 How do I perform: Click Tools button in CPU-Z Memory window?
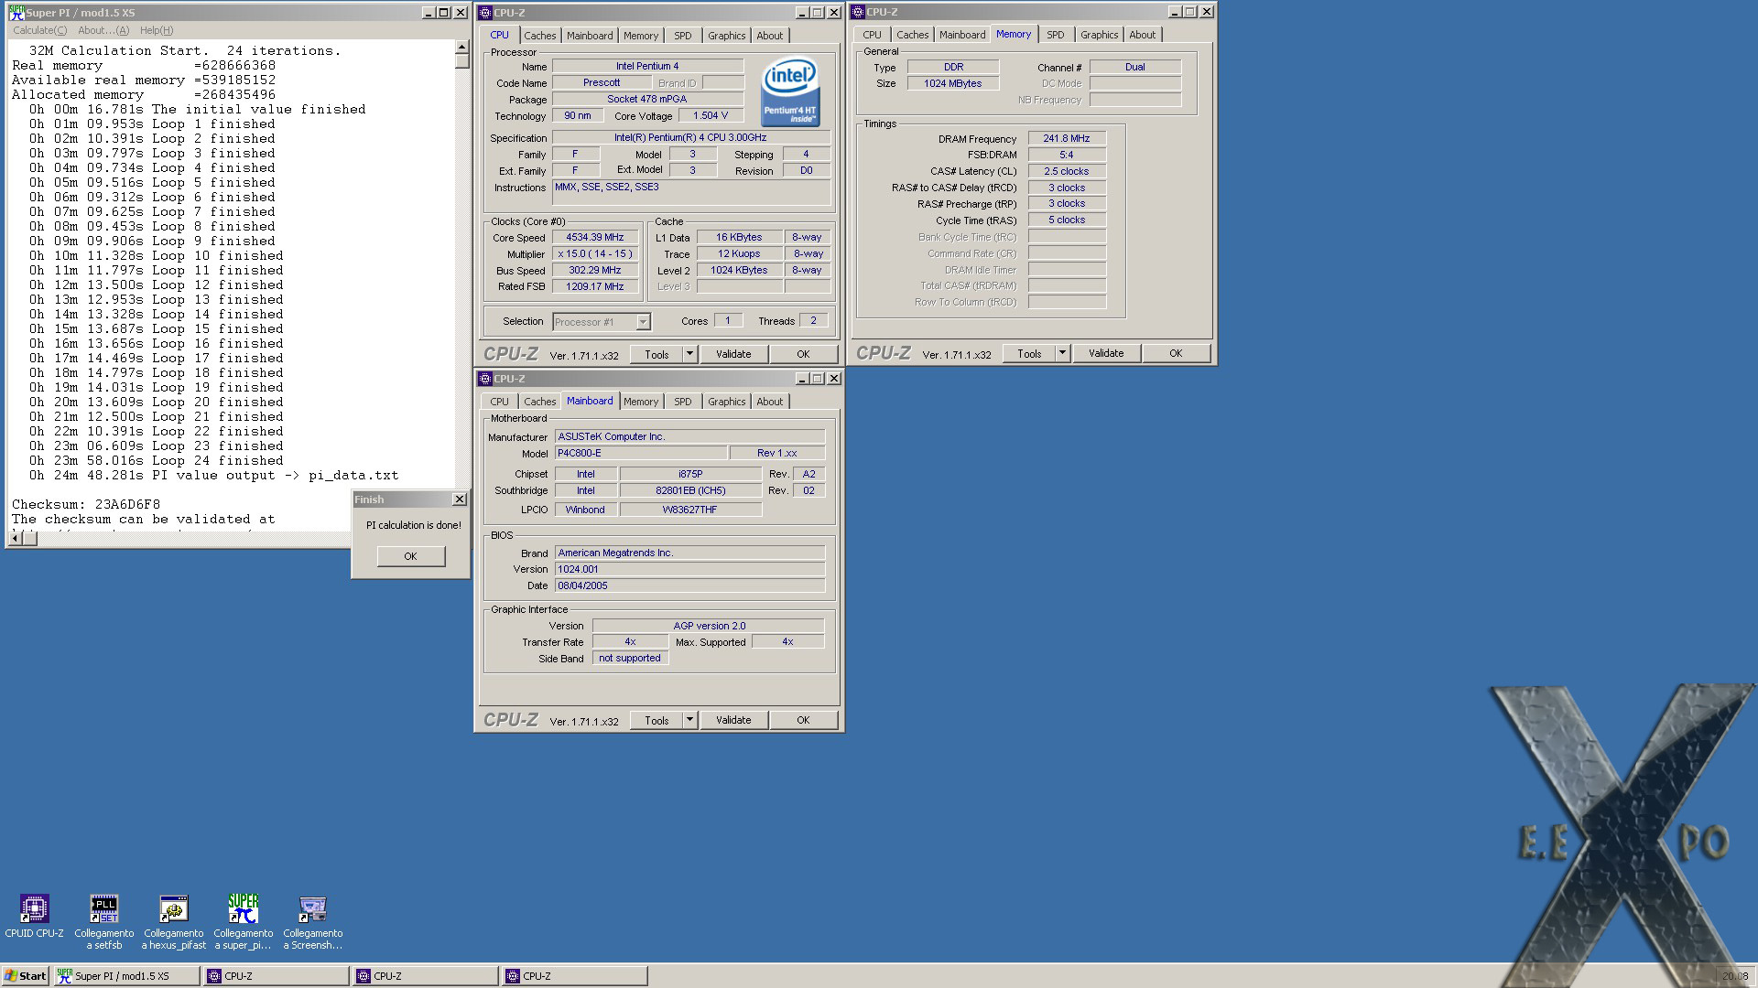tap(1029, 353)
